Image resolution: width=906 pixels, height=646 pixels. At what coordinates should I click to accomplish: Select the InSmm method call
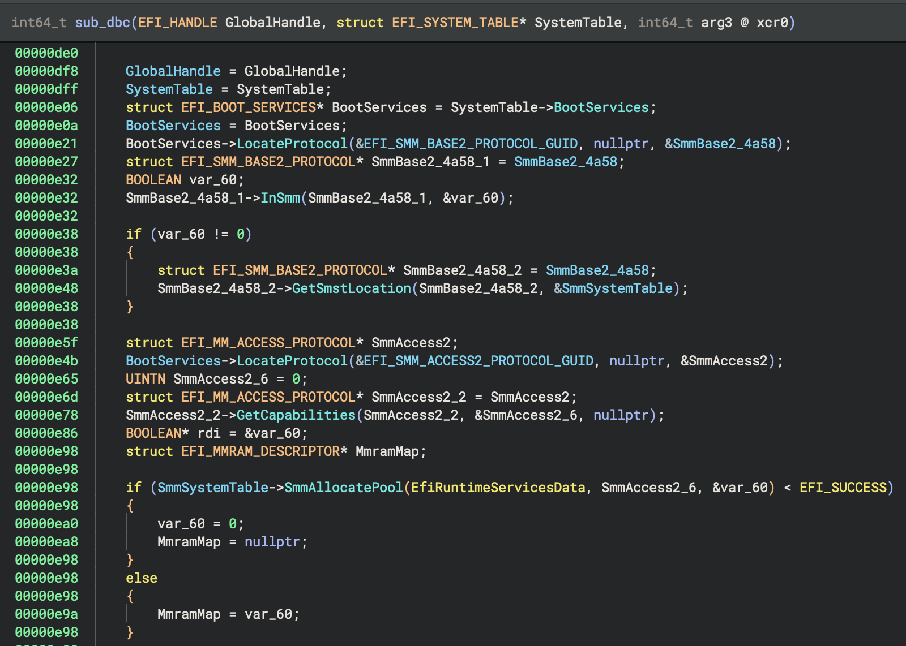[280, 198]
